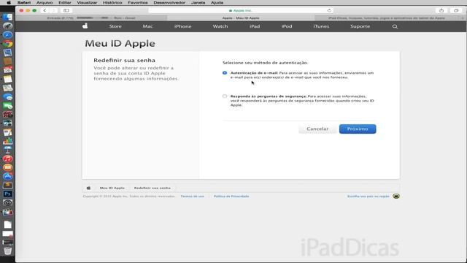Image resolution: width=467 pixels, height=263 pixels.
Task: Go to iPod in the Apple navigation
Action: pyautogui.click(x=287, y=26)
